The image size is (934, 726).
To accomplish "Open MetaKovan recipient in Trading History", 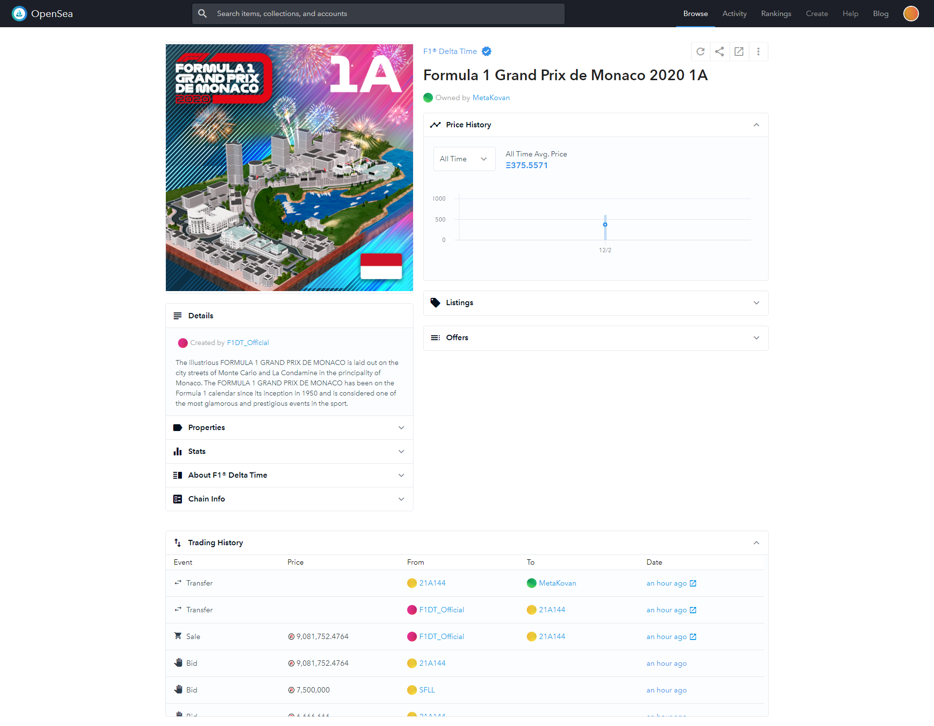I will [557, 583].
